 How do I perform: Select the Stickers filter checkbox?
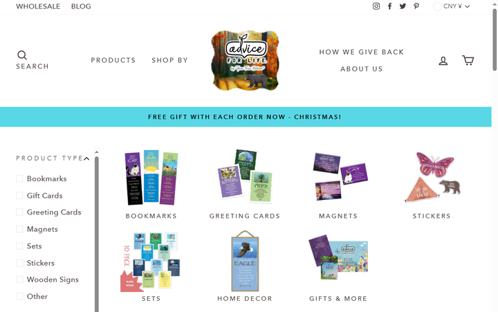[19, 263]
